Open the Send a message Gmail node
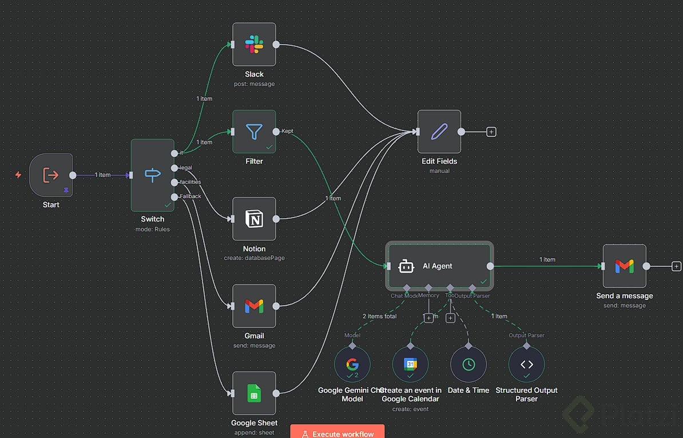683x438 pixels. click(x=624, y=266)
